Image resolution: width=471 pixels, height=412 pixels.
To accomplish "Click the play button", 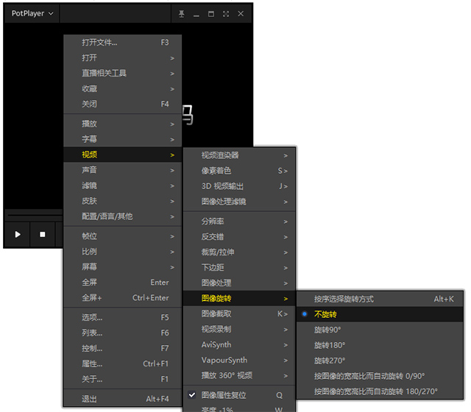I will click(x=18, y=234).
